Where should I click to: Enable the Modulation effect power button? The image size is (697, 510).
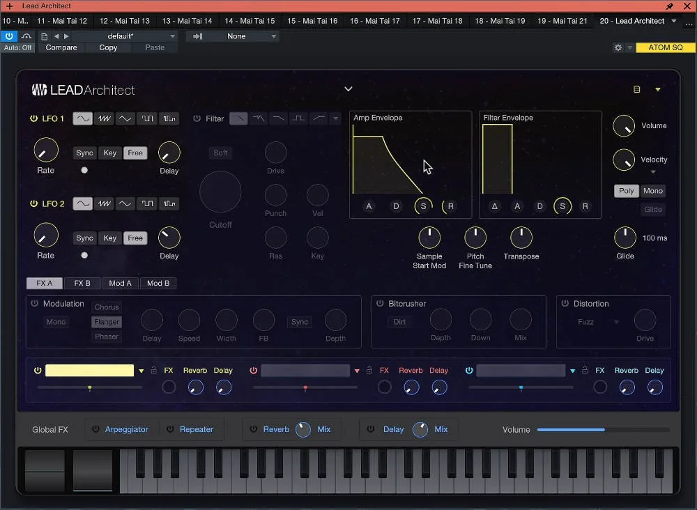[x=34, y=304]
